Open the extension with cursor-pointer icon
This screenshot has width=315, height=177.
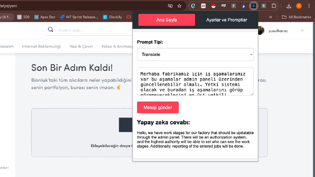(x=223, y=6)
